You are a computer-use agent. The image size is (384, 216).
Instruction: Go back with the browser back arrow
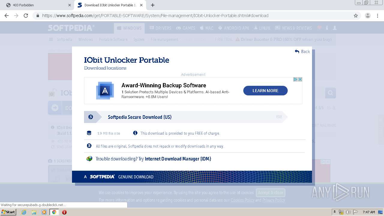(7, 16)
